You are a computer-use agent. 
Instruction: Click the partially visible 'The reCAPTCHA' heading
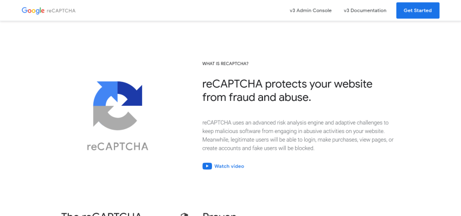pos(101,214)
